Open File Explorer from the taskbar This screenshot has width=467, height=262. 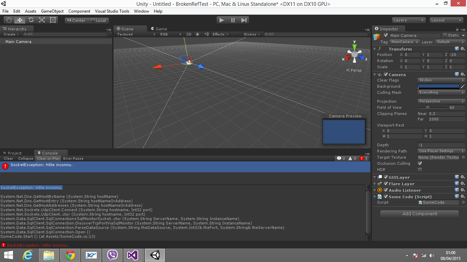click(x=49, y=255)
